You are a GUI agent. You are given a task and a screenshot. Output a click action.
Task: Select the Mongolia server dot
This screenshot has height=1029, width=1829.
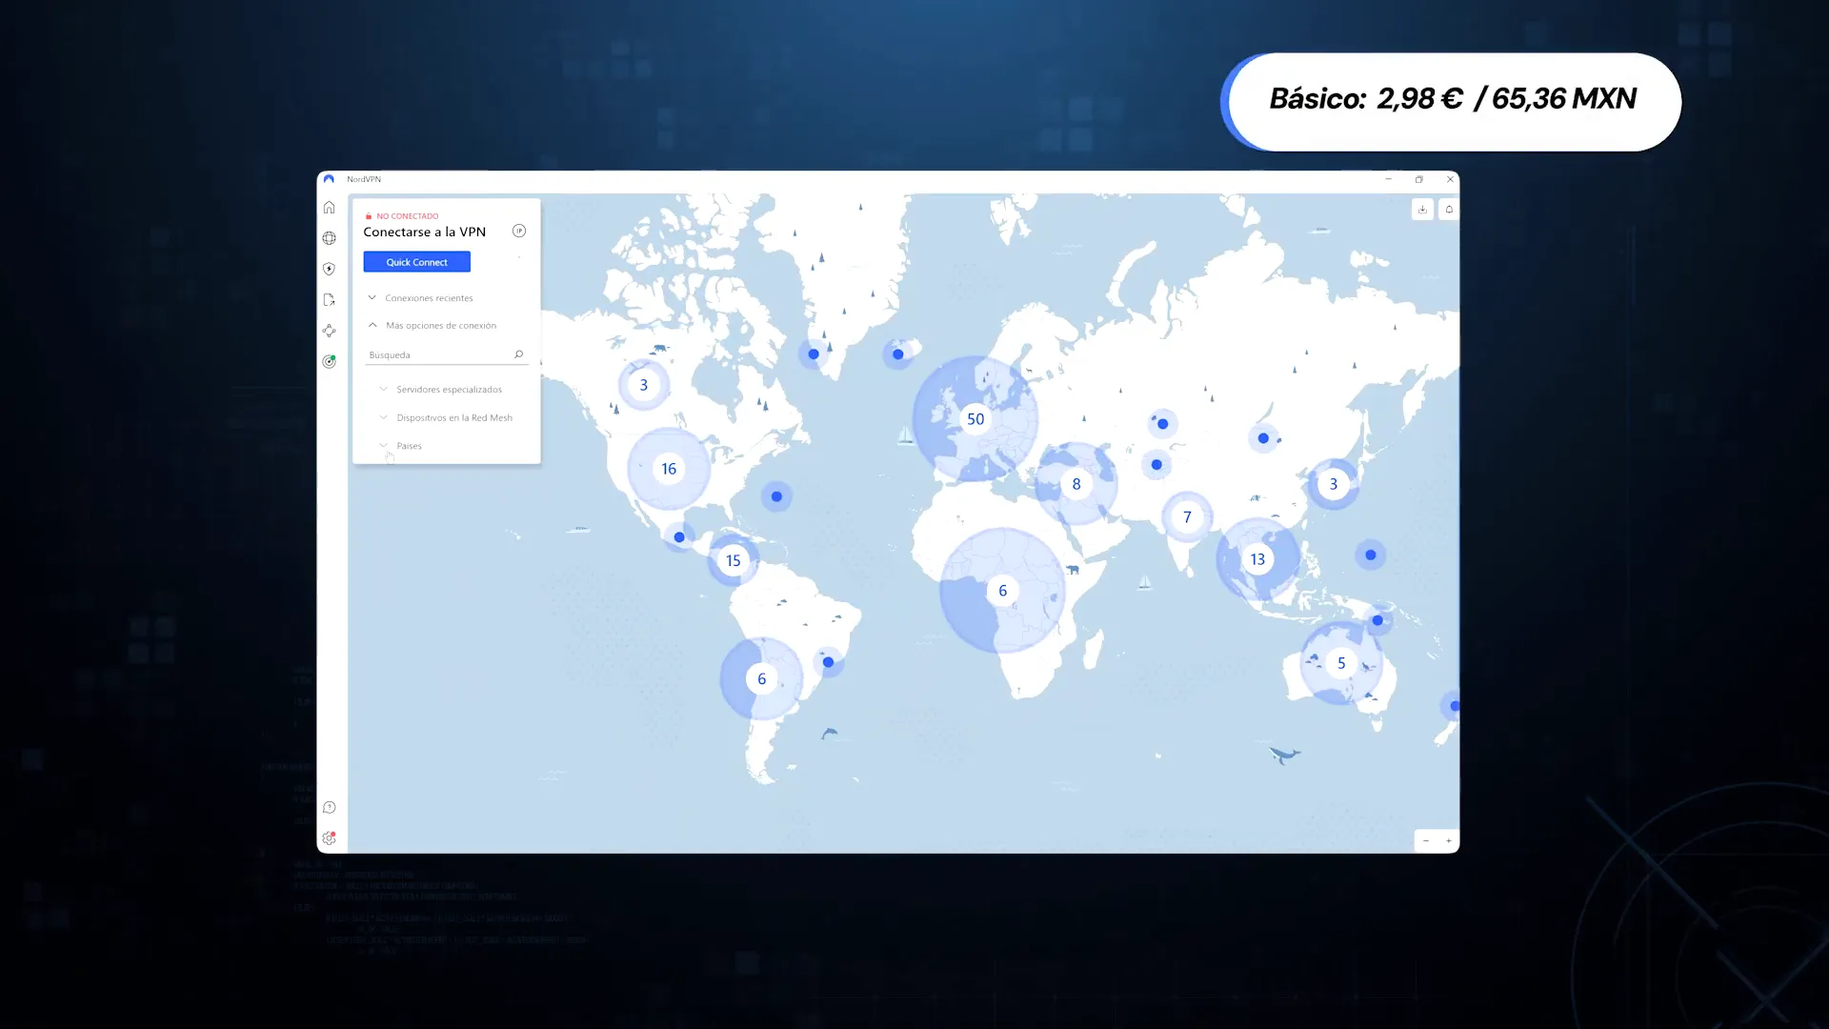[1263, 438]
